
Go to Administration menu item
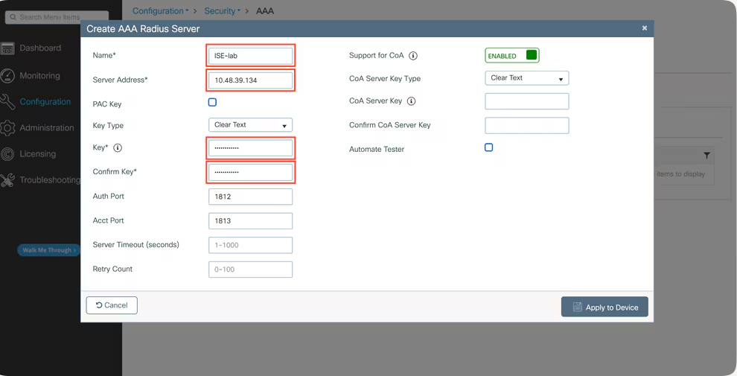pos(47,128)
